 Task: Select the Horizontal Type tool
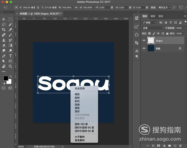pyautogui.click(x=10, y=56)
